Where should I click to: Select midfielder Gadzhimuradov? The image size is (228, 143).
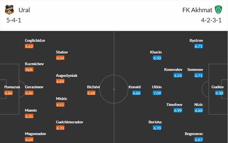(70, 122)
